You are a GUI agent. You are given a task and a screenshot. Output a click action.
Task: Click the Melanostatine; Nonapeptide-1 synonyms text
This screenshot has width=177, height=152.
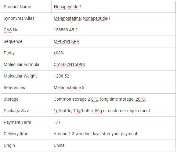(x=82, y=18)
